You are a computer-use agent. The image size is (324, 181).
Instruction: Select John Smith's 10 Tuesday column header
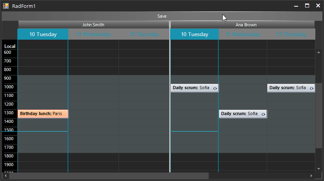[x=43, y=34]
